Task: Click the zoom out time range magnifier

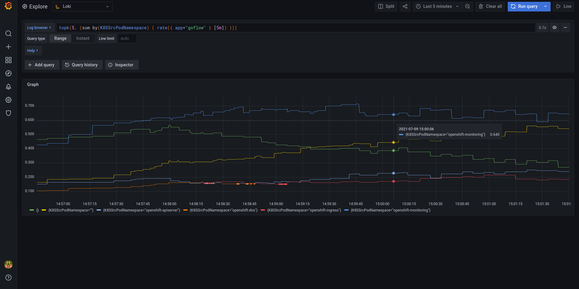Action: pyautogui.click(x=467, y=6)
